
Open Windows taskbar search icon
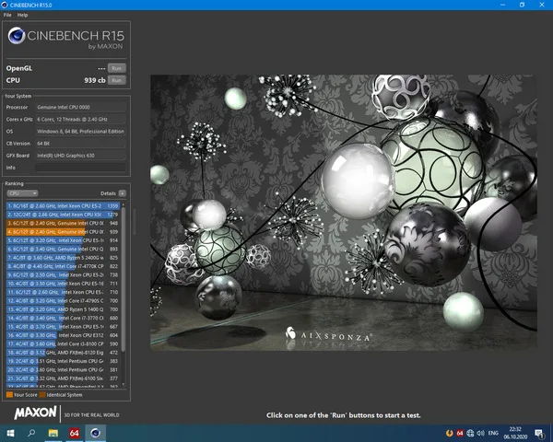[x=31, y=433]
